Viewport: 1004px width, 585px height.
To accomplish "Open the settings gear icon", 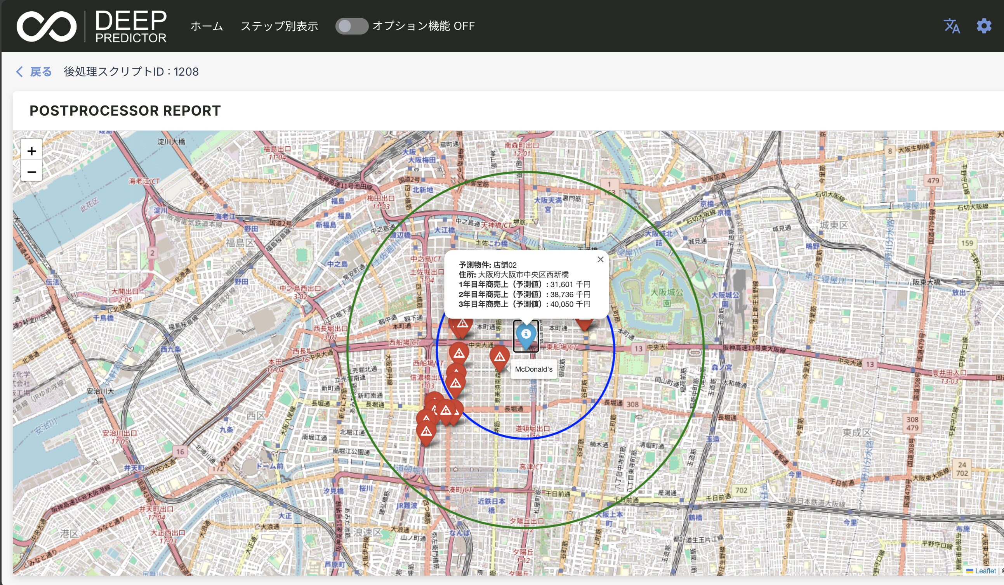I will [984, 26].
